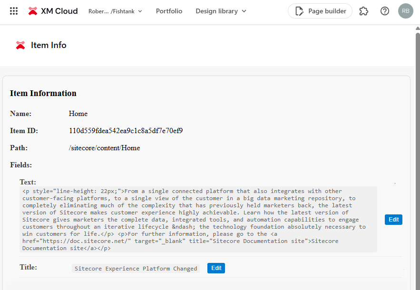Click the scrollbar up arrow
Screen dimensions: 420x290
(x=418, y=28)
